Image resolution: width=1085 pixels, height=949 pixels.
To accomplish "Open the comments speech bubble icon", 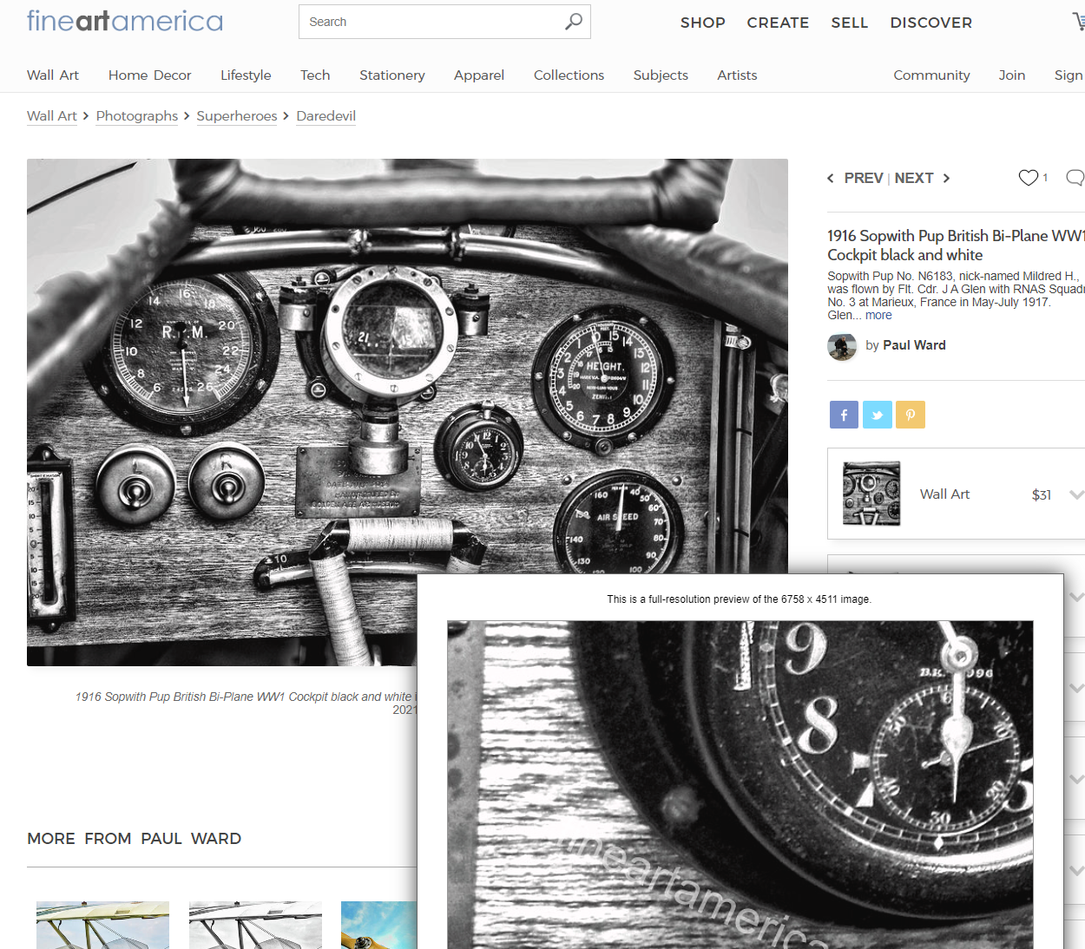I will 1075,178.
